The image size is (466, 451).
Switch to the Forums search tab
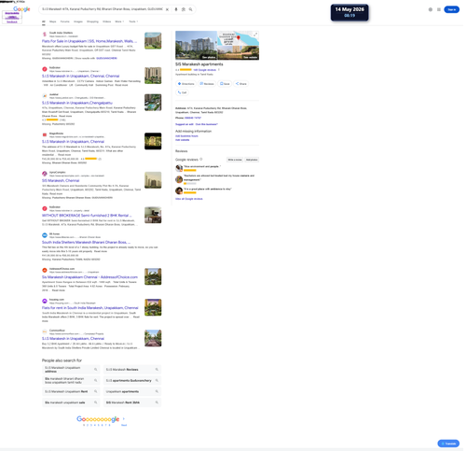(64, 21)
